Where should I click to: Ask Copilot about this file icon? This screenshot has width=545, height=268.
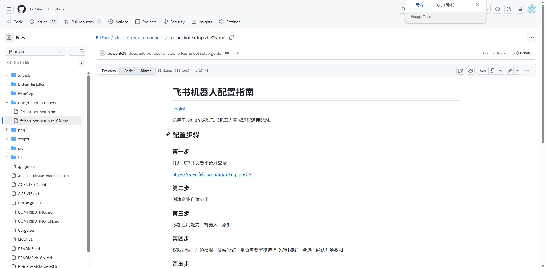coord(471,71)
